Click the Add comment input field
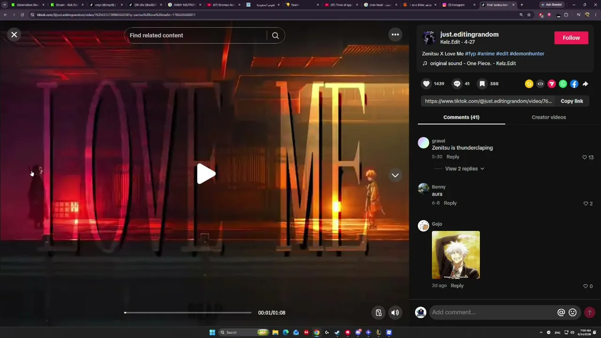The width and height of the screenshot is (601, 338). point(492,312)
